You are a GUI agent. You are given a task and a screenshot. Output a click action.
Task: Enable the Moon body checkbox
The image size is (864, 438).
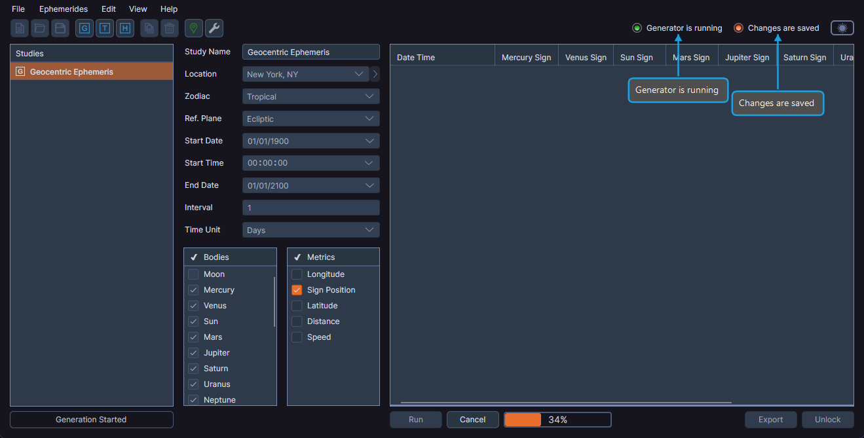tap(193, 274)
